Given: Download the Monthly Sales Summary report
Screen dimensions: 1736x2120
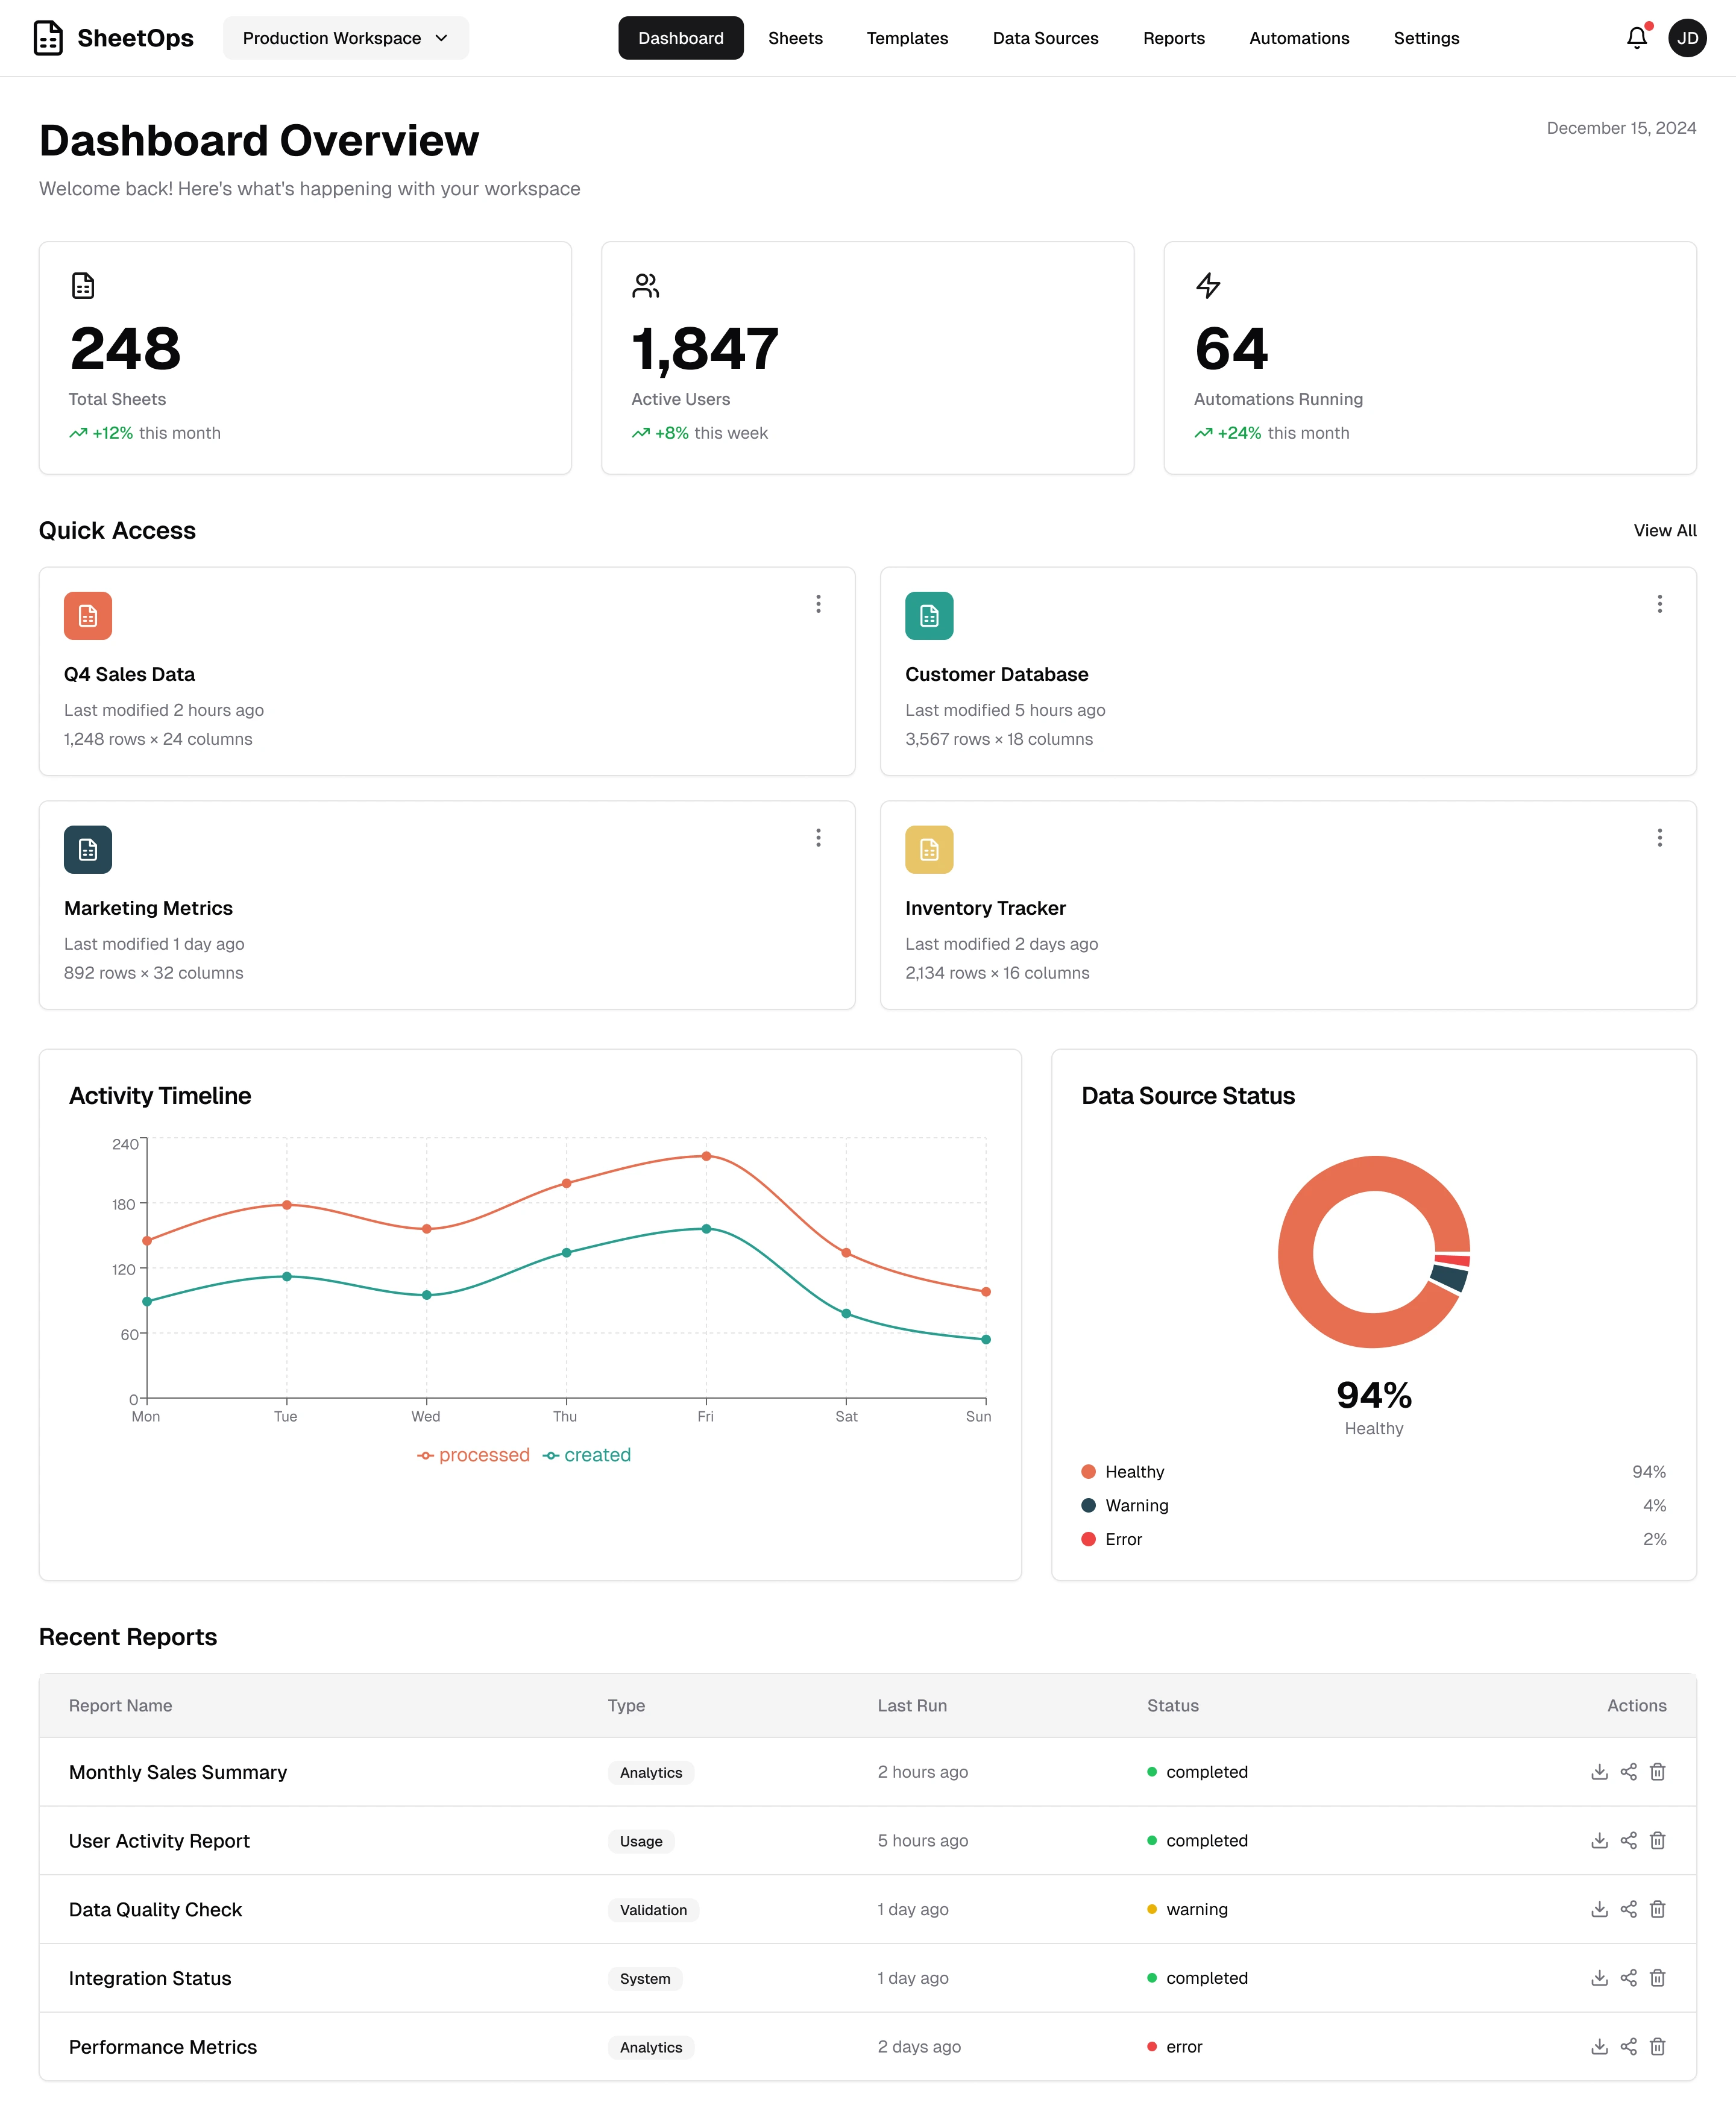Looking at the screenshot, I should coord(1599,1771).
